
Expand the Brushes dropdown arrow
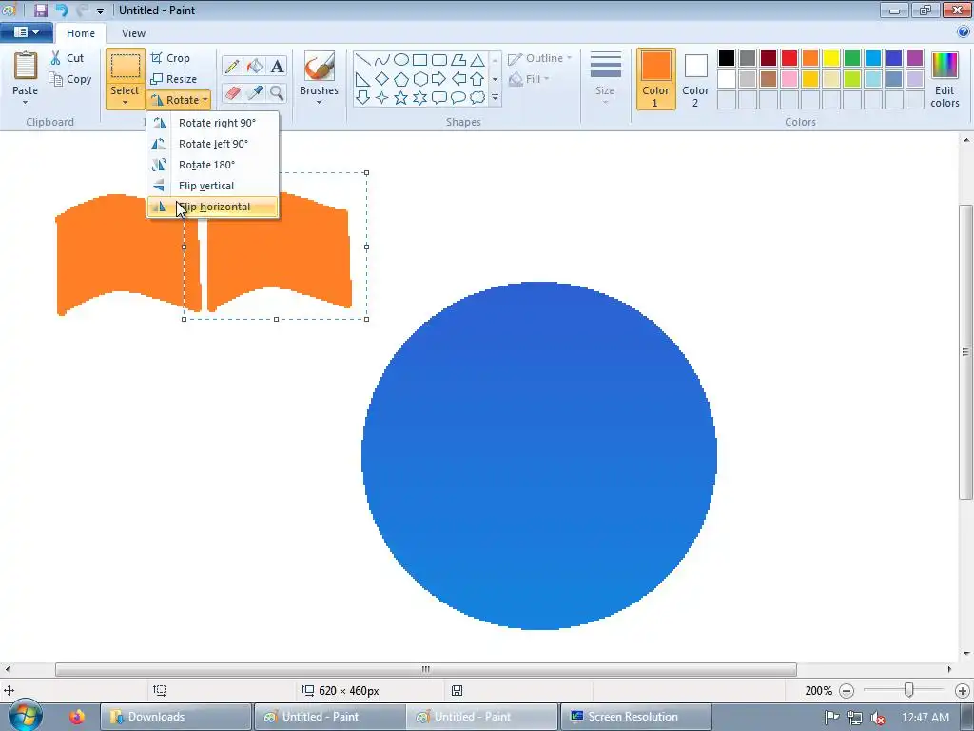click(x=319, y=103)
